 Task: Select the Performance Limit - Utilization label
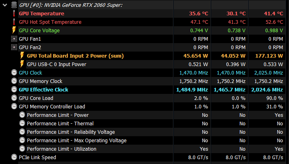coord(62,149)
